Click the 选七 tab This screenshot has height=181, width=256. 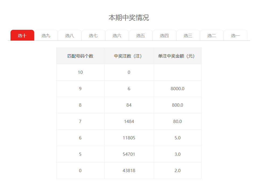pyautogui.click(x=93, y=35)
